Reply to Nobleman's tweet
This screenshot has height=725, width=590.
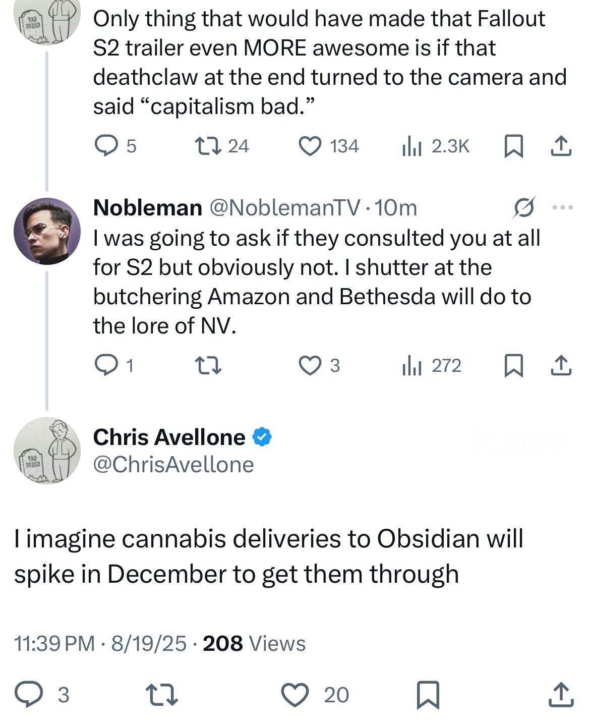click(x=106, y=366)
